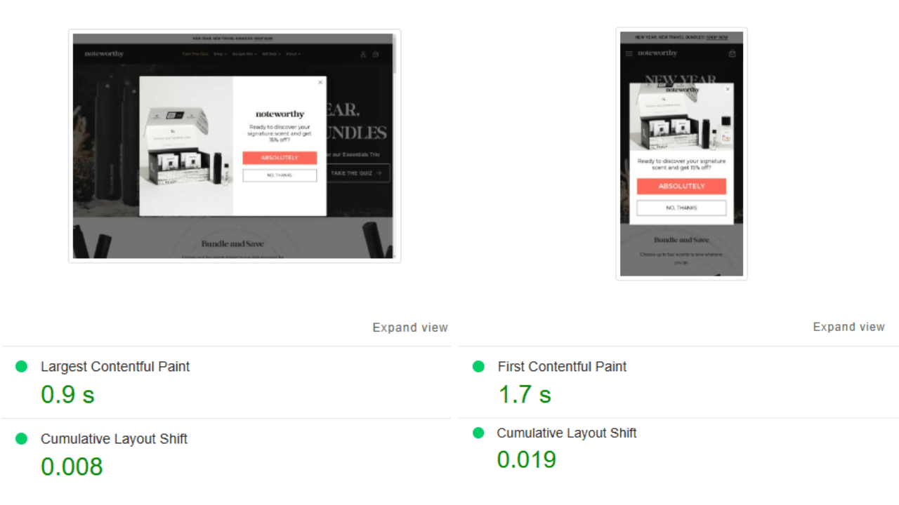Click the TAKE THE QUIZ hero button
Screen dimensions: 899x505
[357, 173]
